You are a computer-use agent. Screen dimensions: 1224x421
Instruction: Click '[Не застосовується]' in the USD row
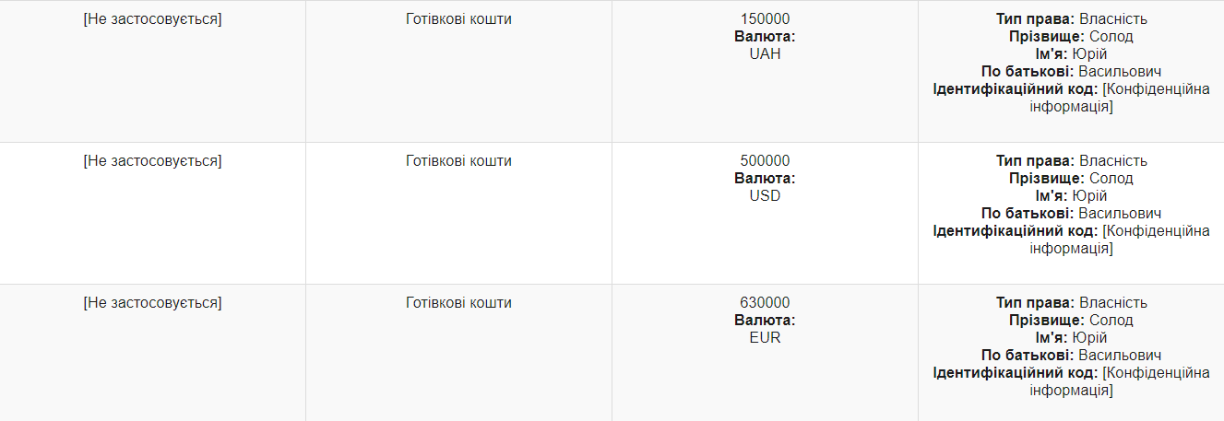[152, 160]
